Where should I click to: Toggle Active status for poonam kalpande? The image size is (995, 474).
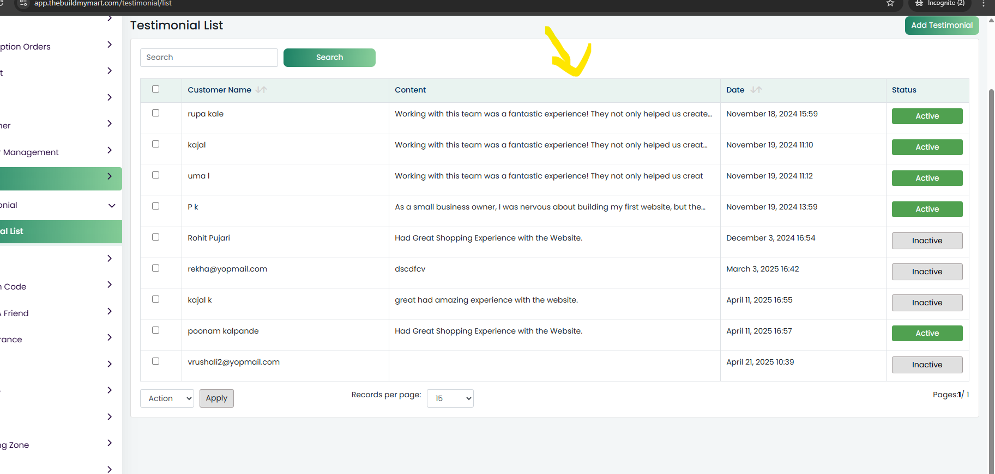(x=927, y=333)
